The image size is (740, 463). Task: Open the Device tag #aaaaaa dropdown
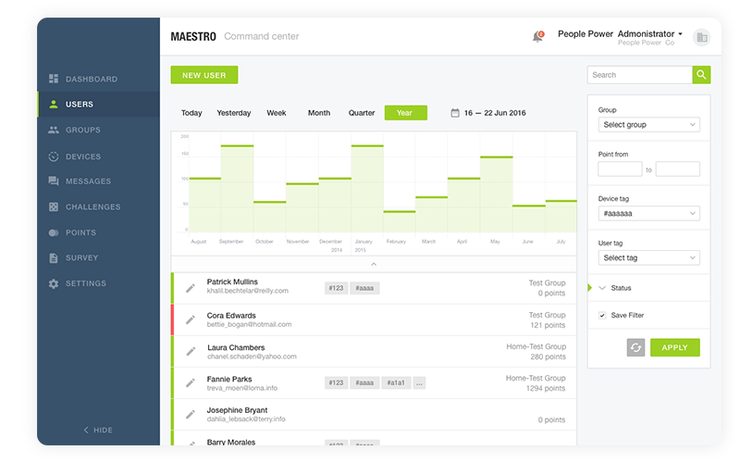pyautogui.click(x=649, y=214)
